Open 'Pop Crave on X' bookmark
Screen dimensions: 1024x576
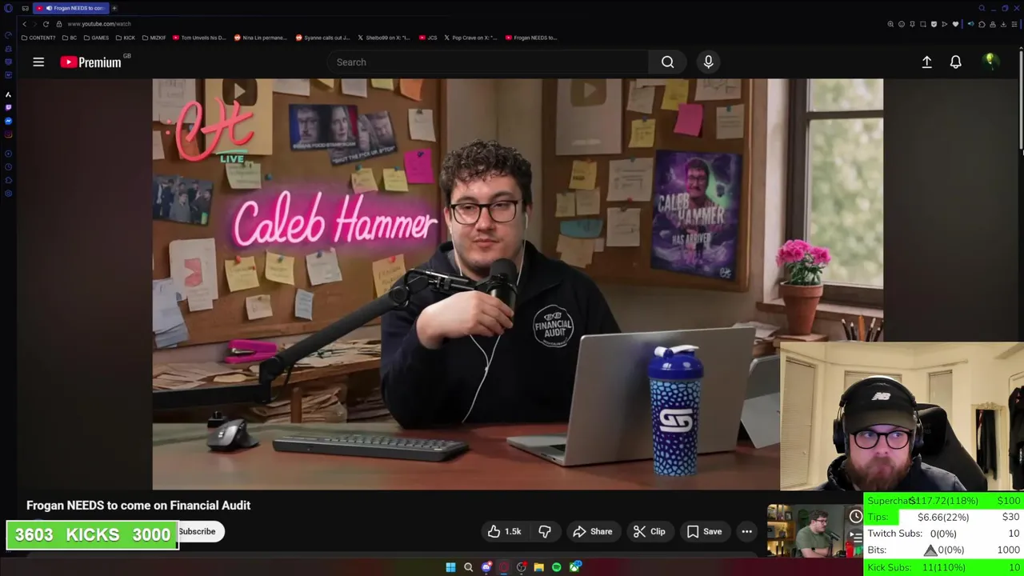pyautogui.click(x=470, y=38)
